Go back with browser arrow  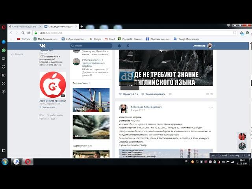coord(11,33)
